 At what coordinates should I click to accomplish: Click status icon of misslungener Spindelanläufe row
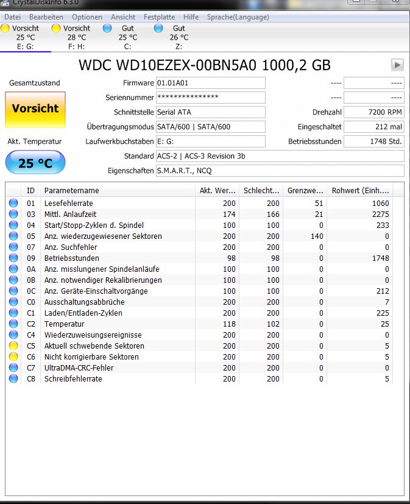[x=13, y=269]
